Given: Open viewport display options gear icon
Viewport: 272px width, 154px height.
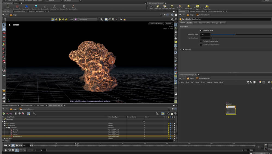Looking at the screenshot, I should click(x=172, y=20).
